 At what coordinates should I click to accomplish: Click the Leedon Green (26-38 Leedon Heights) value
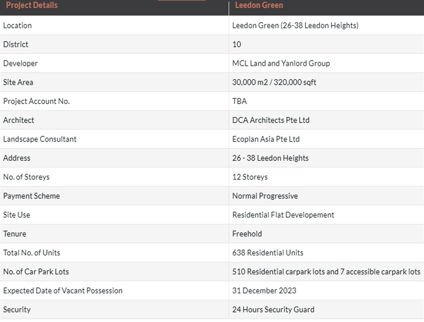[295, 26]
